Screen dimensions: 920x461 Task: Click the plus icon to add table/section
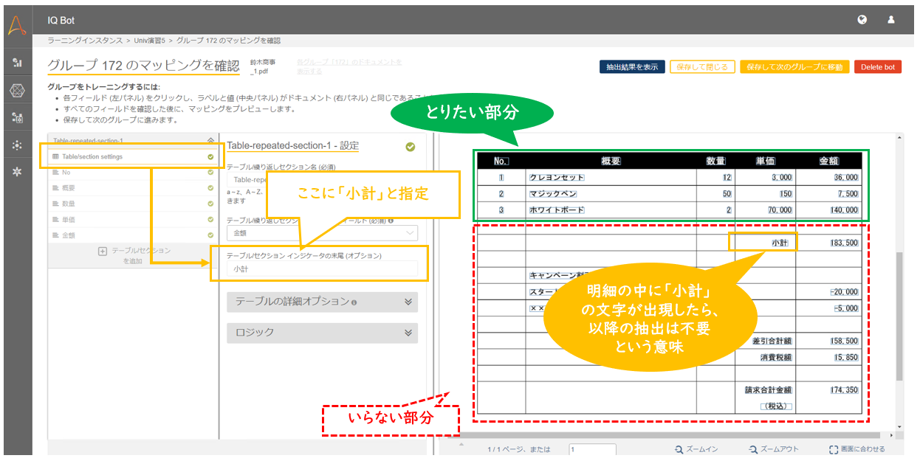click(x=103, y=252)
